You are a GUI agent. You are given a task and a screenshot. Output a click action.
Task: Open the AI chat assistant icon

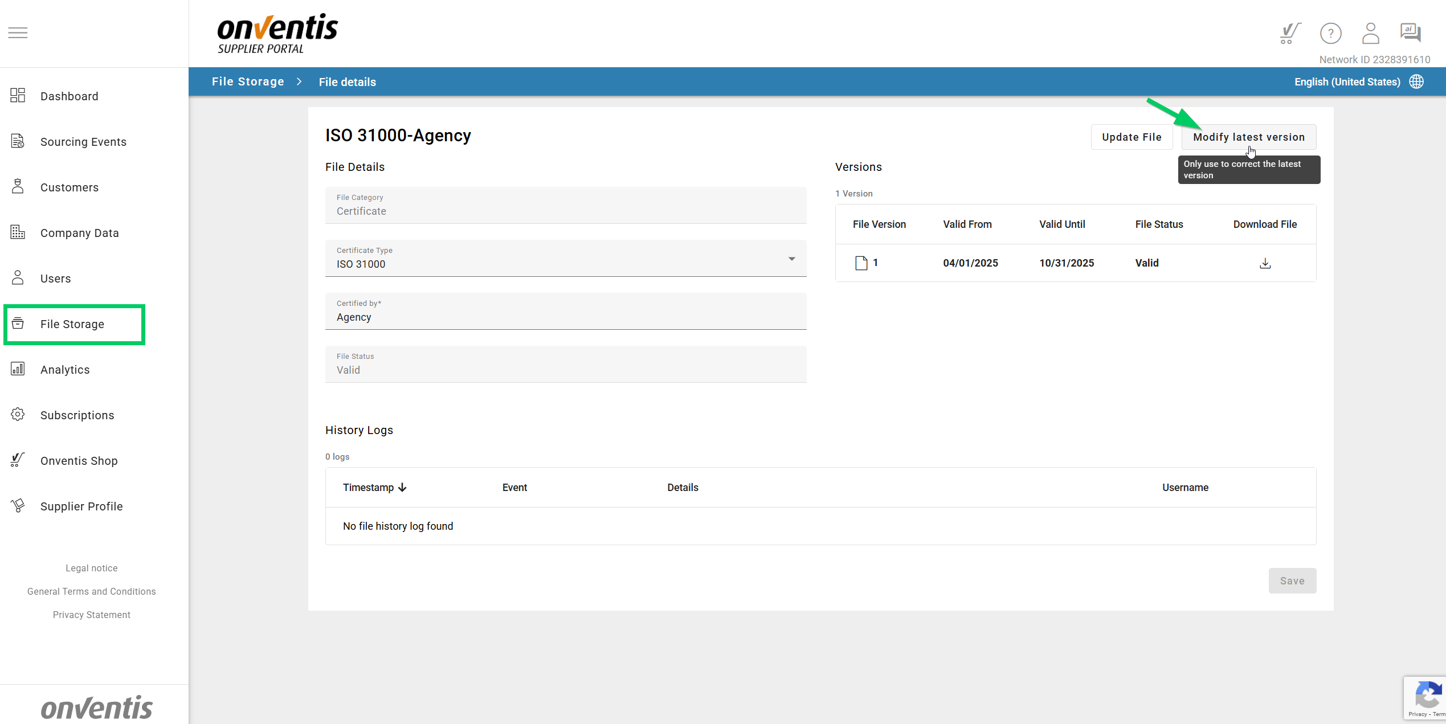pyautogui.click(x=1410, y=32)
